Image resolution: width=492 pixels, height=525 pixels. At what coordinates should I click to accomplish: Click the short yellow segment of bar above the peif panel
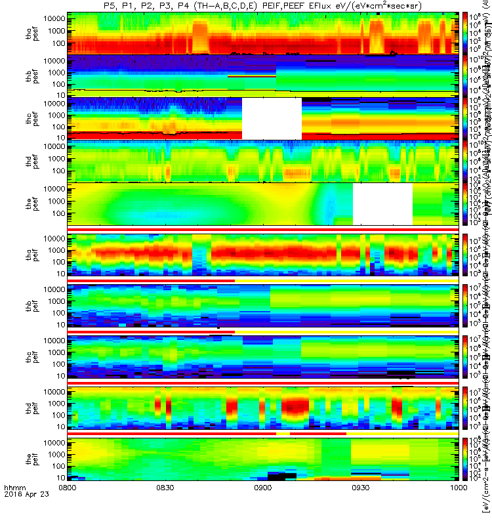(283, 434)
